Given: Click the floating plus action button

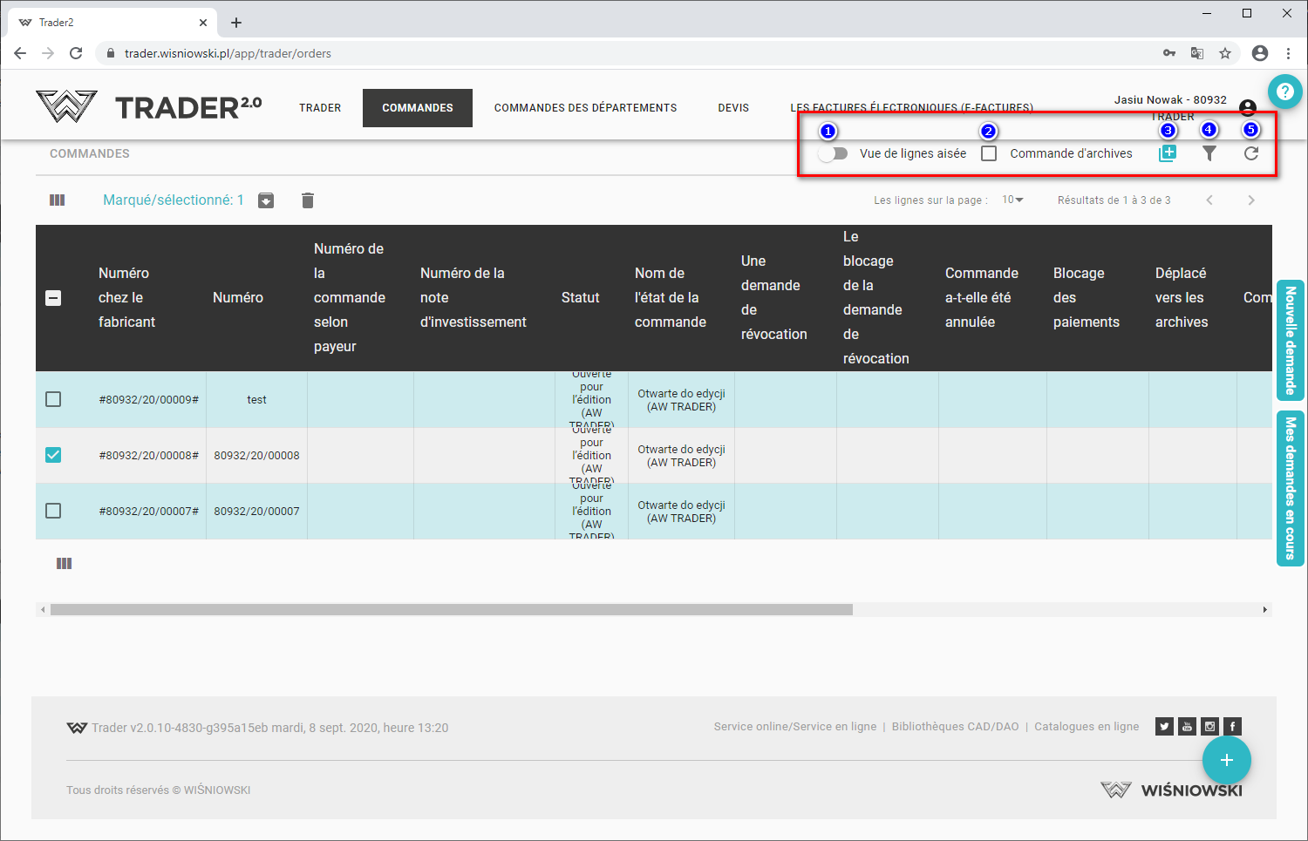Looking at the screenshot, I should click(1226, 760).
